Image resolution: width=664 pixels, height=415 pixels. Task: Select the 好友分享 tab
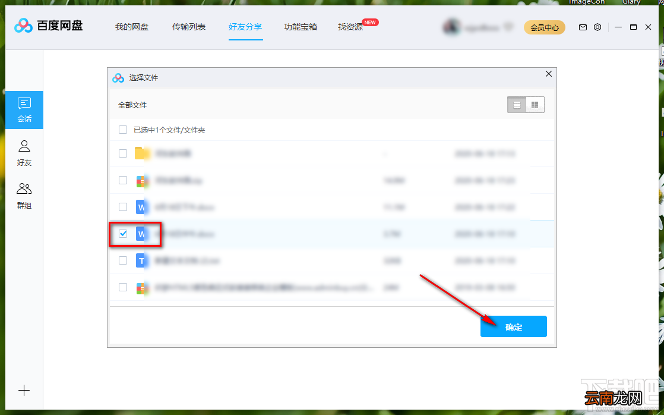pos(246,27)
